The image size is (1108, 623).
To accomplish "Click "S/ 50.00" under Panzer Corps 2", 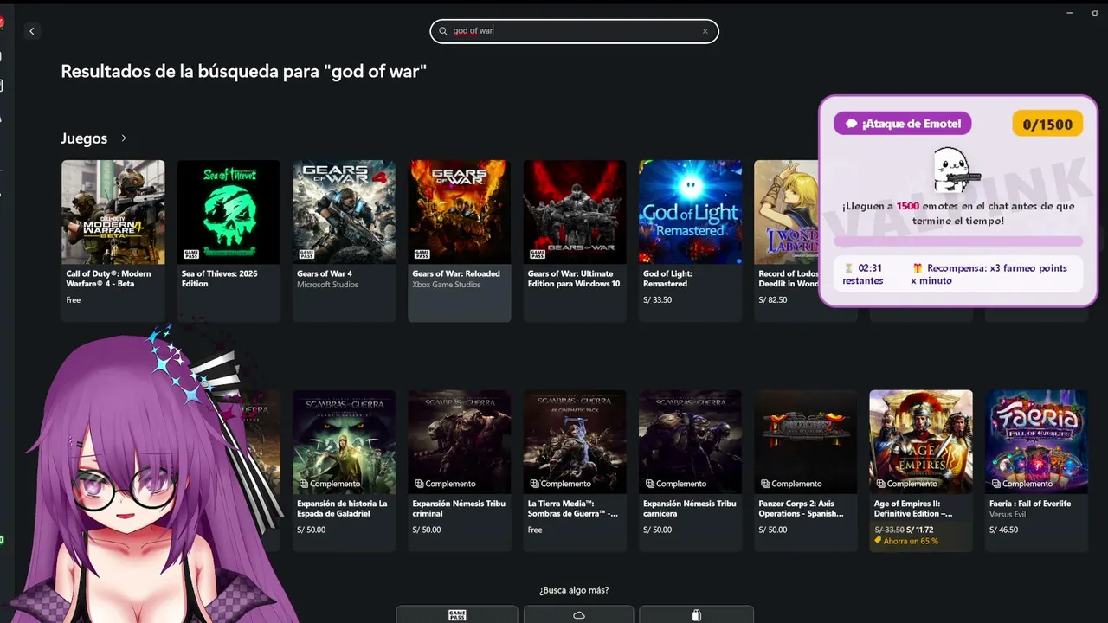I will (773, 530).
